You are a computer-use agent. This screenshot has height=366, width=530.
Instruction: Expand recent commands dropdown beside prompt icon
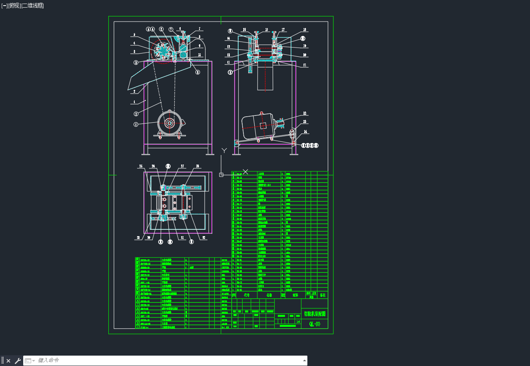coord(34,361)
